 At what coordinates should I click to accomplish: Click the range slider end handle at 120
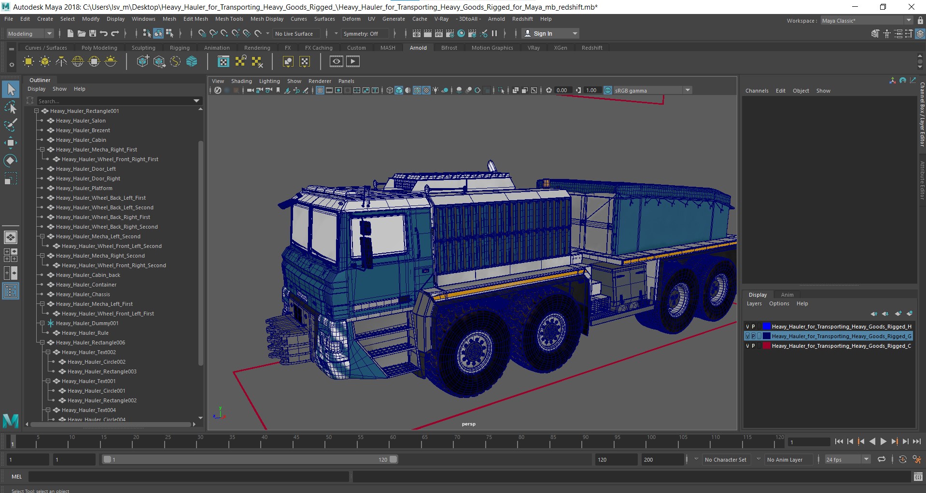point(393,459)
